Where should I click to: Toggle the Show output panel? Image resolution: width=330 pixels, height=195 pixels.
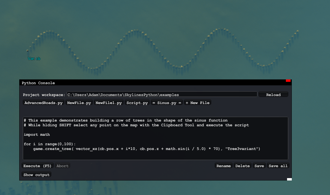pyautogui.click(x=36, y=175)
